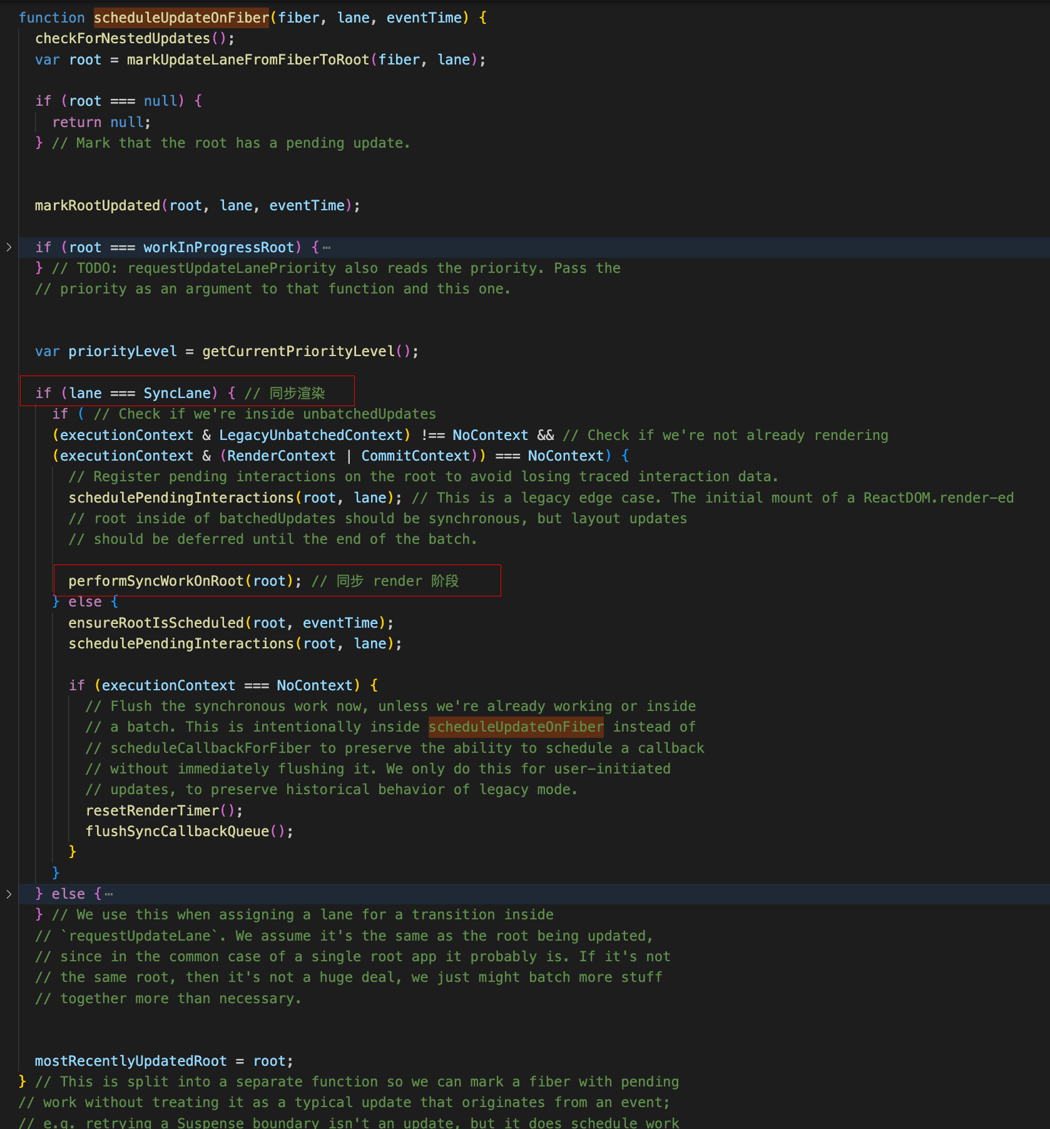Click workInProgressRoot identifier
Screen dimensions: 1050x1129
click(218, 247)
